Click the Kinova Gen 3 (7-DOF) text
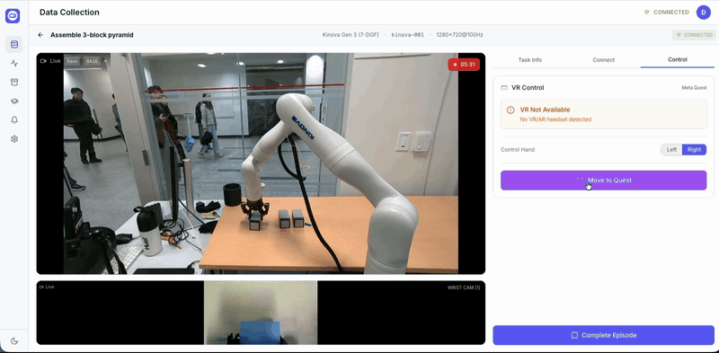The width and height of the screenshot is (719, 353). (x=351, y=35)
